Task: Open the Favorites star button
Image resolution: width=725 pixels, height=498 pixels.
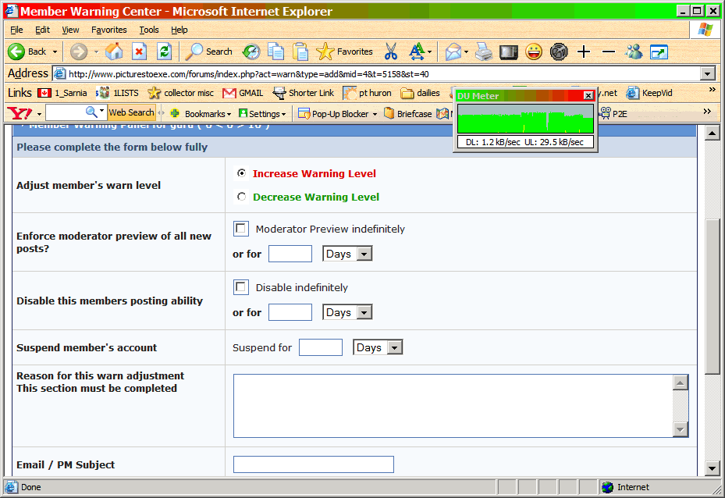Action: [344, 52]
